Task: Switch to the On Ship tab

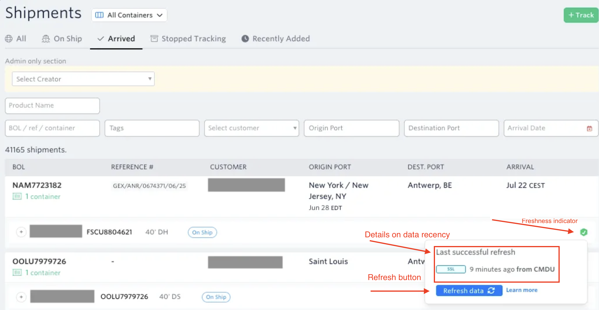Action: 62,39
